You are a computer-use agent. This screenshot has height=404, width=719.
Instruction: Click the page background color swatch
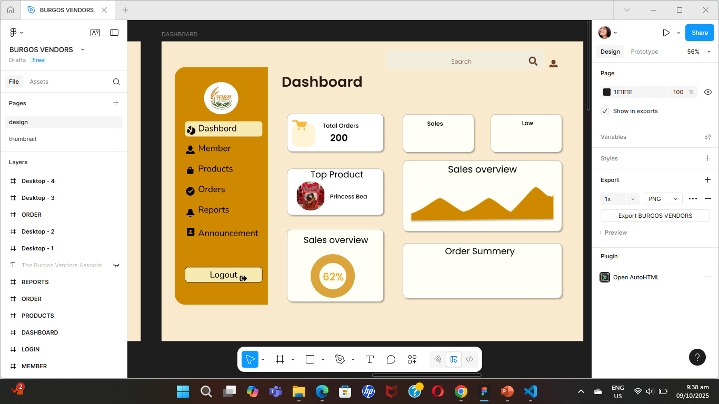(607, 92)
